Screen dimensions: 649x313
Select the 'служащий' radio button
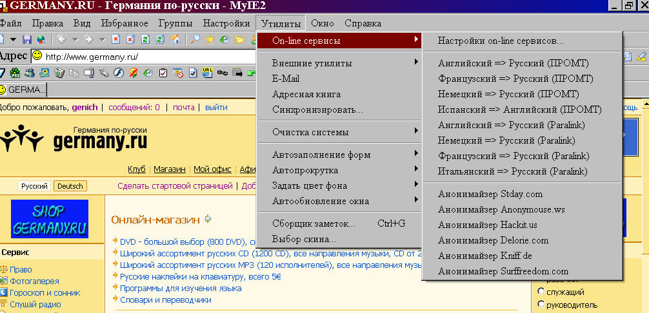click(541, 292)
